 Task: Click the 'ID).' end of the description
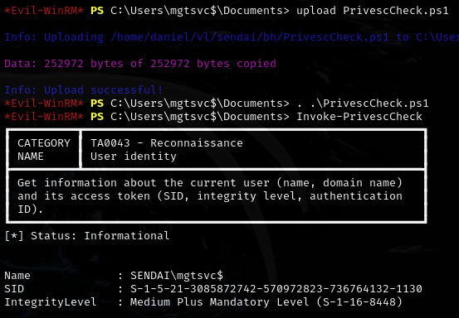click(x=31, y=209)
